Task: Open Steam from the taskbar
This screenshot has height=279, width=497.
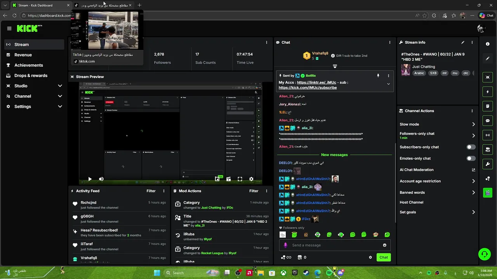Action: (306, 273)
